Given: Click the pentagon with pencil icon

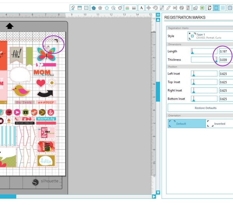Looking at the screenshot, I should click(x=120, y=8).
